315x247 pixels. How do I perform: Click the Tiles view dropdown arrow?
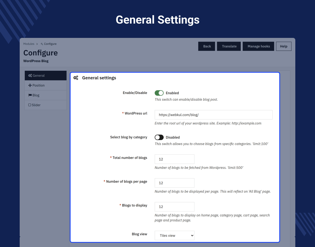coord(192,235)
